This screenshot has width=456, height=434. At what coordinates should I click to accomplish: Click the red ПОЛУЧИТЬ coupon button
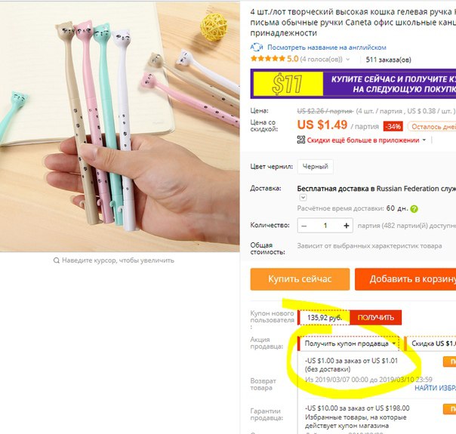coord(375,318)
